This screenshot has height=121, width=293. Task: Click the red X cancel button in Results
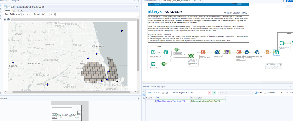[x=209, y=93]
